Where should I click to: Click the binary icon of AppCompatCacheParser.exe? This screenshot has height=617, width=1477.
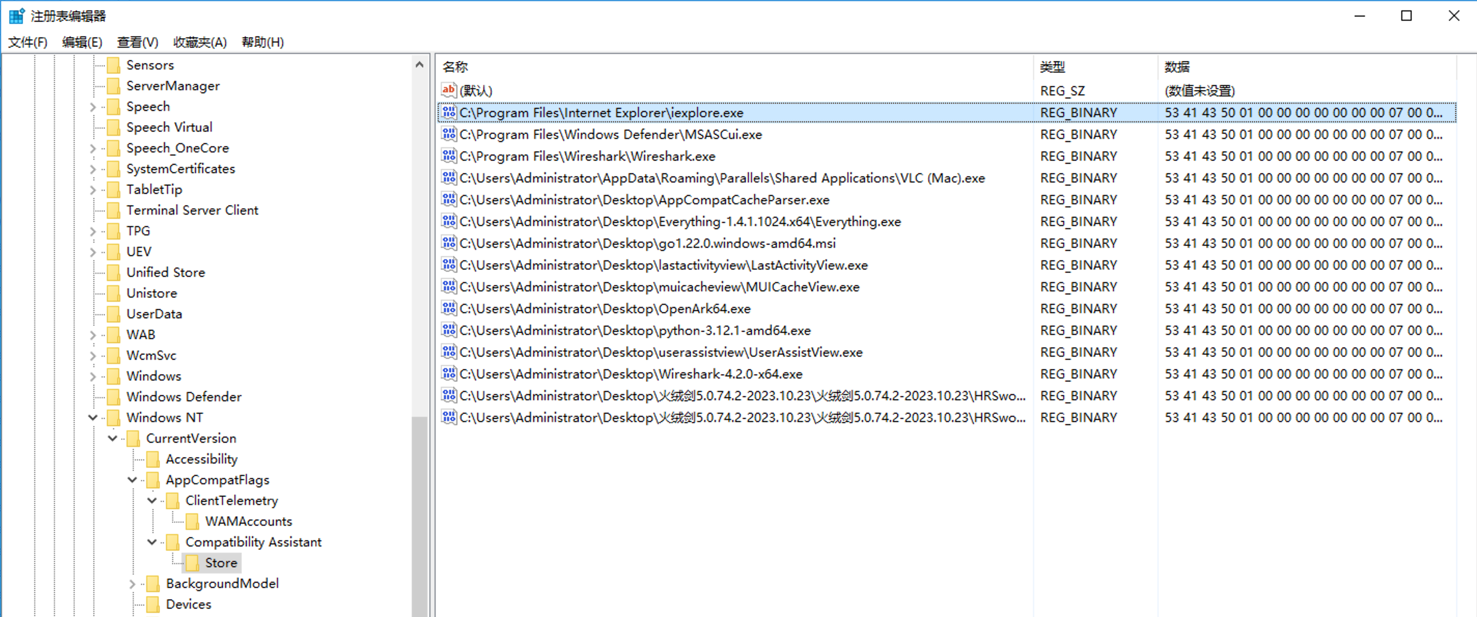[x=449, y=200]
